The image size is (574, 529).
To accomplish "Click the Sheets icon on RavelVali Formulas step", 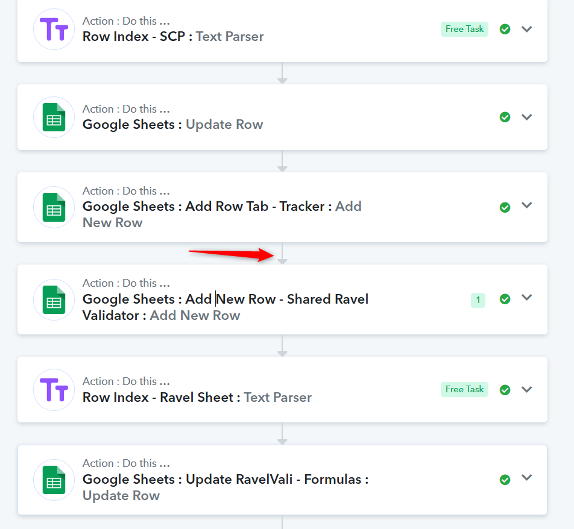I will tap(54, 480).
